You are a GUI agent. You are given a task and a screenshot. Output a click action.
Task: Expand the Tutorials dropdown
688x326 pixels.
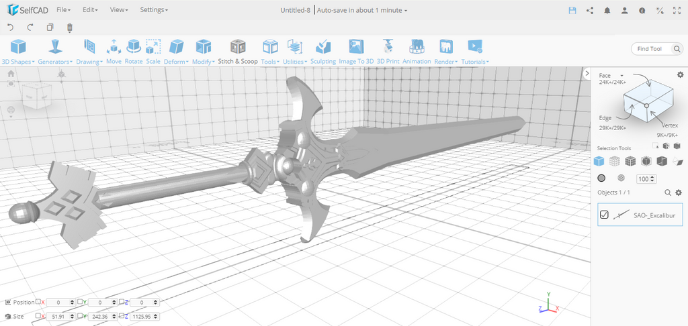pyautogui.click(x=475, y=52)
